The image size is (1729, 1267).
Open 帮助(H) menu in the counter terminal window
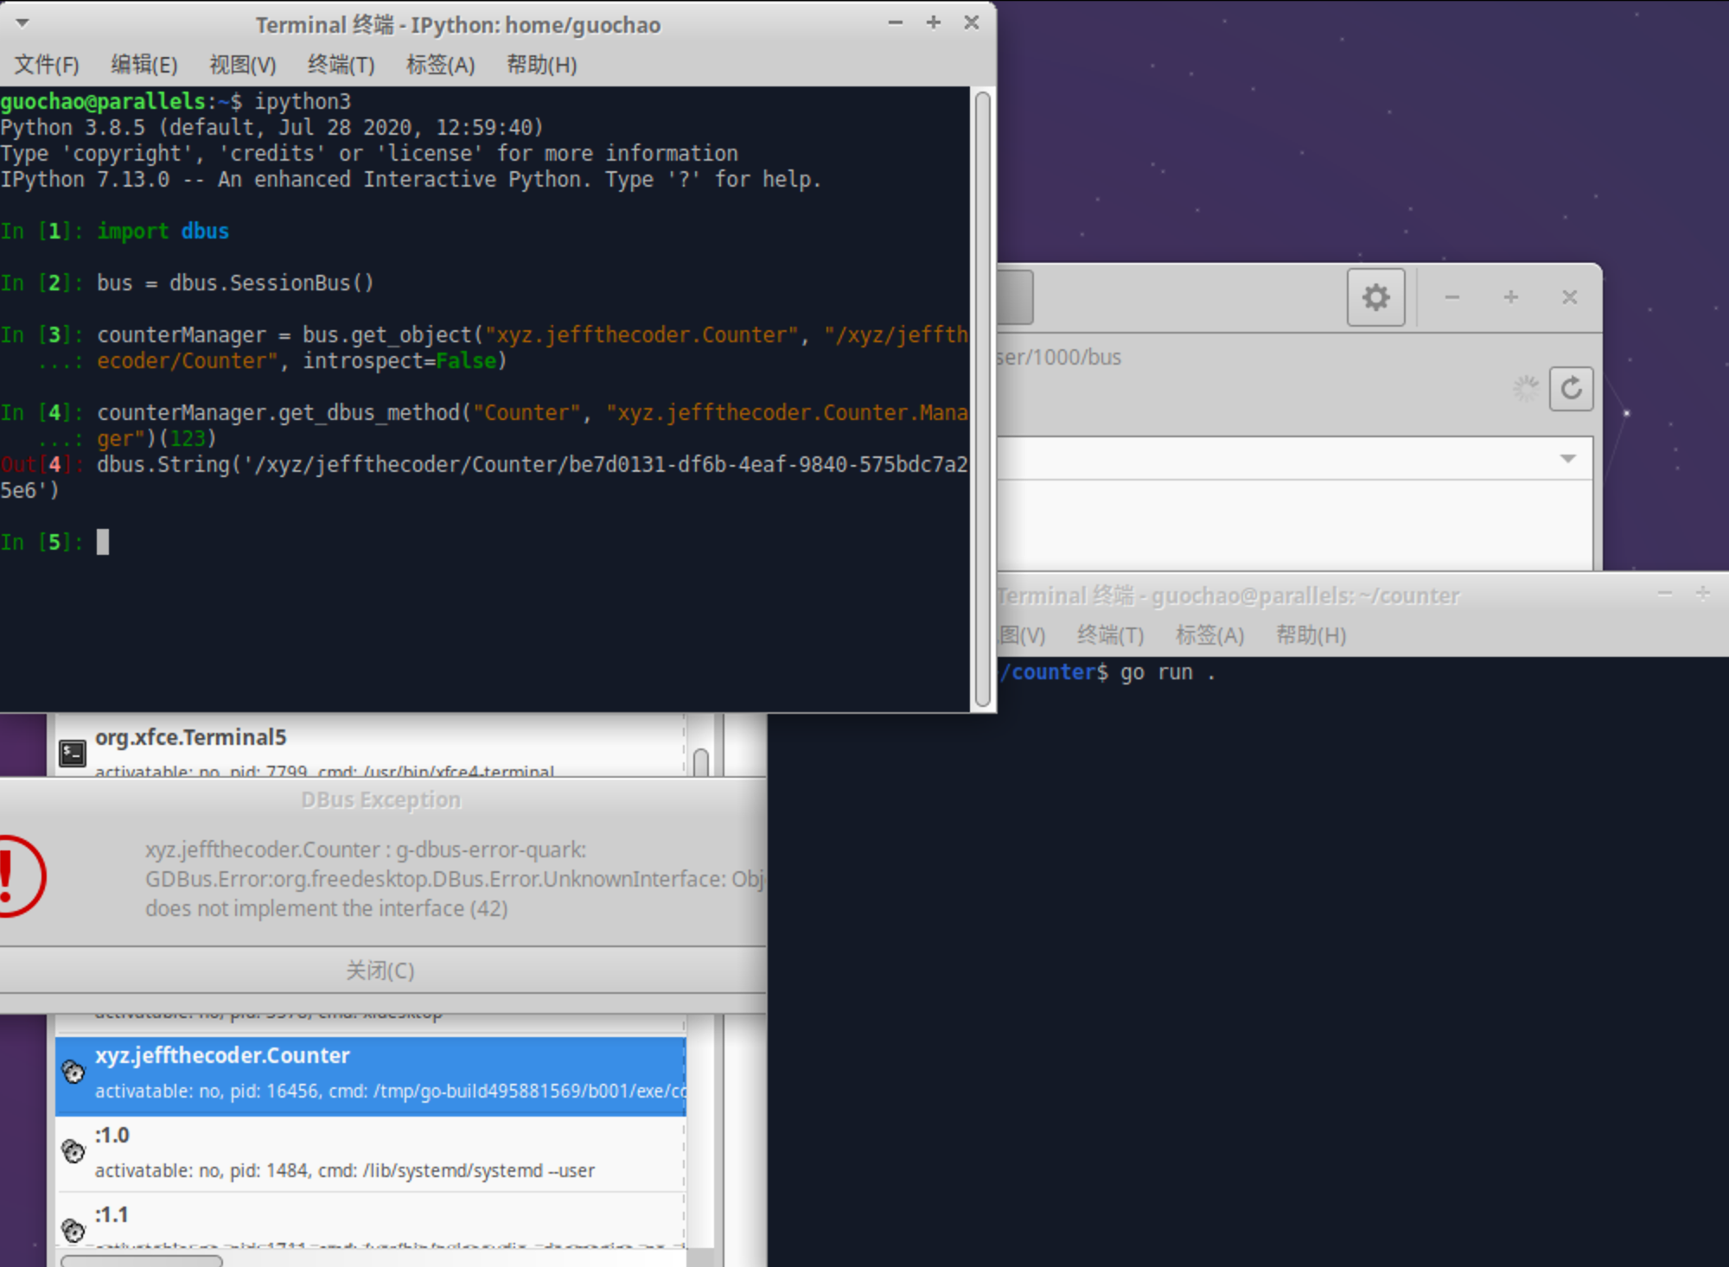tap(1311, 635)
